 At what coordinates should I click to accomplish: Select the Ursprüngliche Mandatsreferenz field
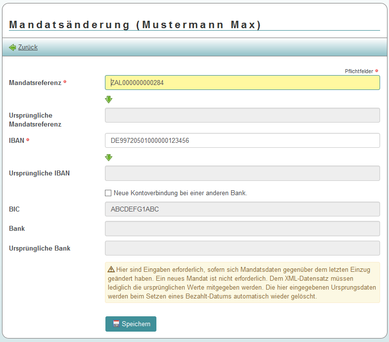click(x=242, y=115)
